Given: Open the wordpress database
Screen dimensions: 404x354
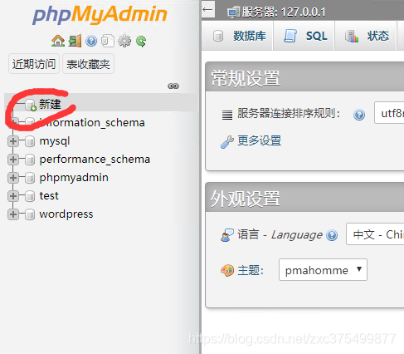Looking at the screenshot, I should coord(66,214).
